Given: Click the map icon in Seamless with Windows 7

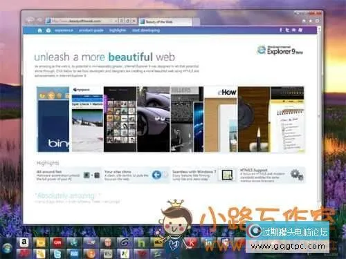Looking at the screenshot, I should point(227,175).
